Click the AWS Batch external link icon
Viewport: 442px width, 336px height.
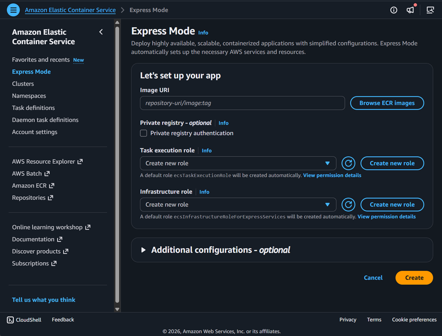47,174
